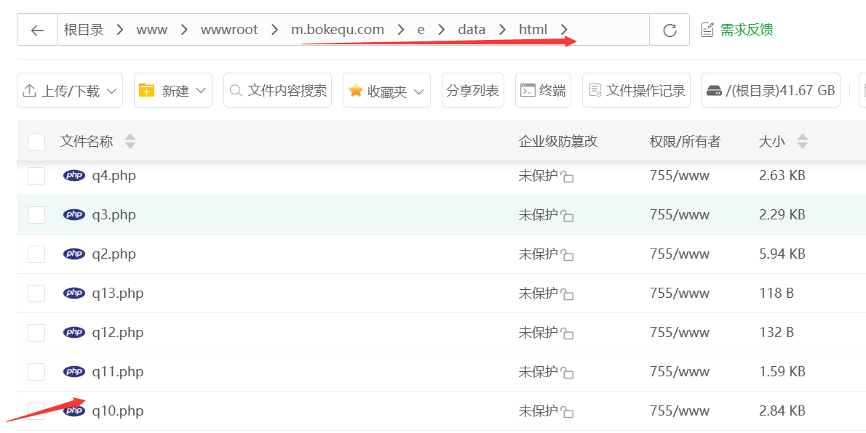This screenshot has width=866, height=433.
Task: Click the size column sort arrows
Action: 803,142
